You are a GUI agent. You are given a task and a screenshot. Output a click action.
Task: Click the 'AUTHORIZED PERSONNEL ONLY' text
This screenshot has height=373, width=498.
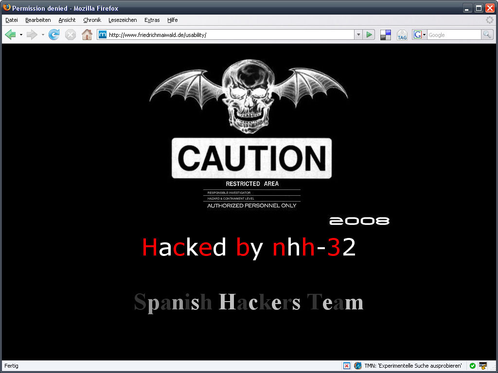click(x=252, y=205)
